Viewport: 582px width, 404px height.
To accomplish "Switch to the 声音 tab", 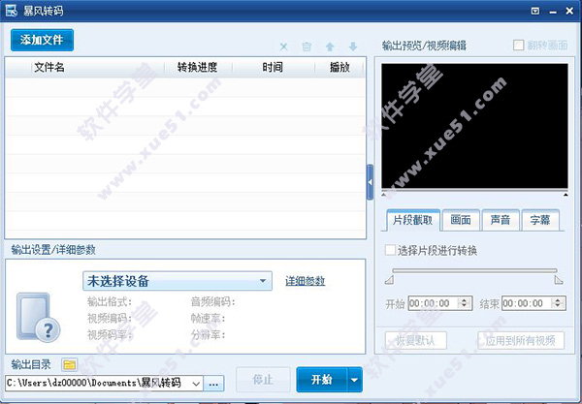I will point(501,220).
